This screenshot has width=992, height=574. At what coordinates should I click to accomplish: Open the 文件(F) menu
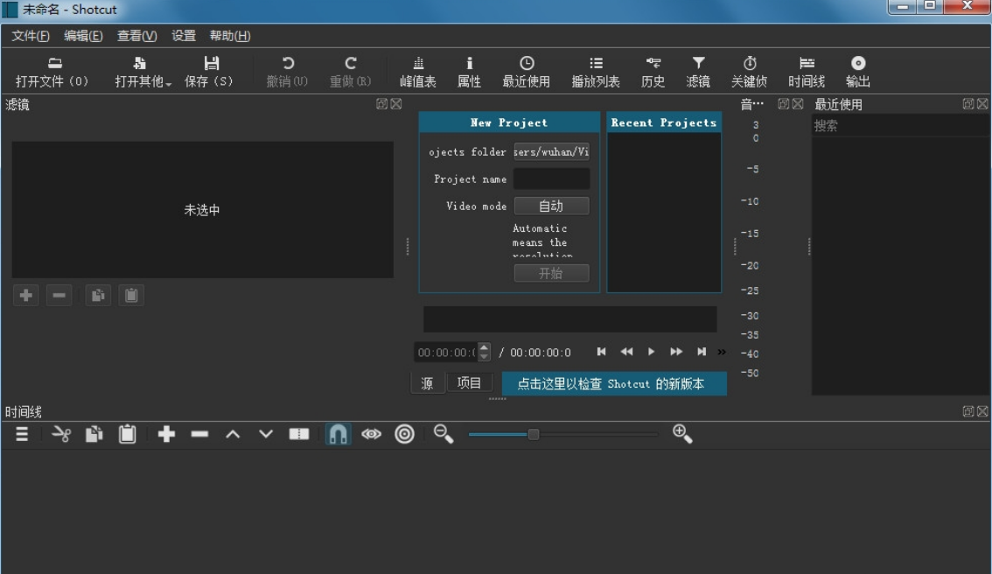31,36
